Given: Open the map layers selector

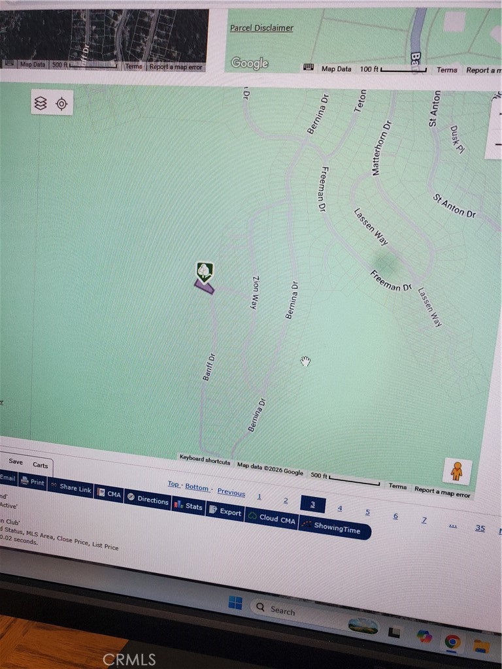Looking at the screenshot, I should click(x=41, y=103).
